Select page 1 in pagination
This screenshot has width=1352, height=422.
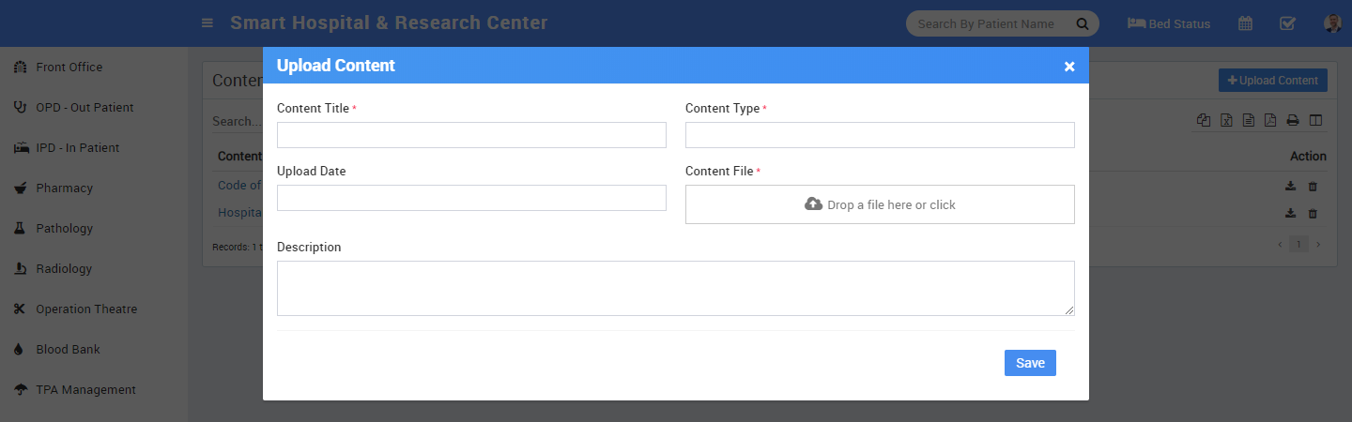[x=1298, y=245]
